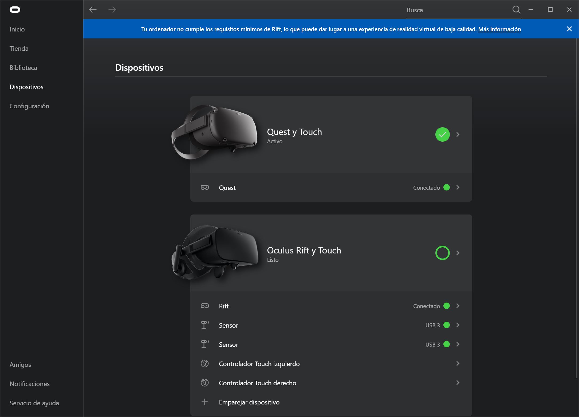579x417 pixels.
Task: Click the green status circle on Oculus Rift y Touch
Action: (442, 253)
